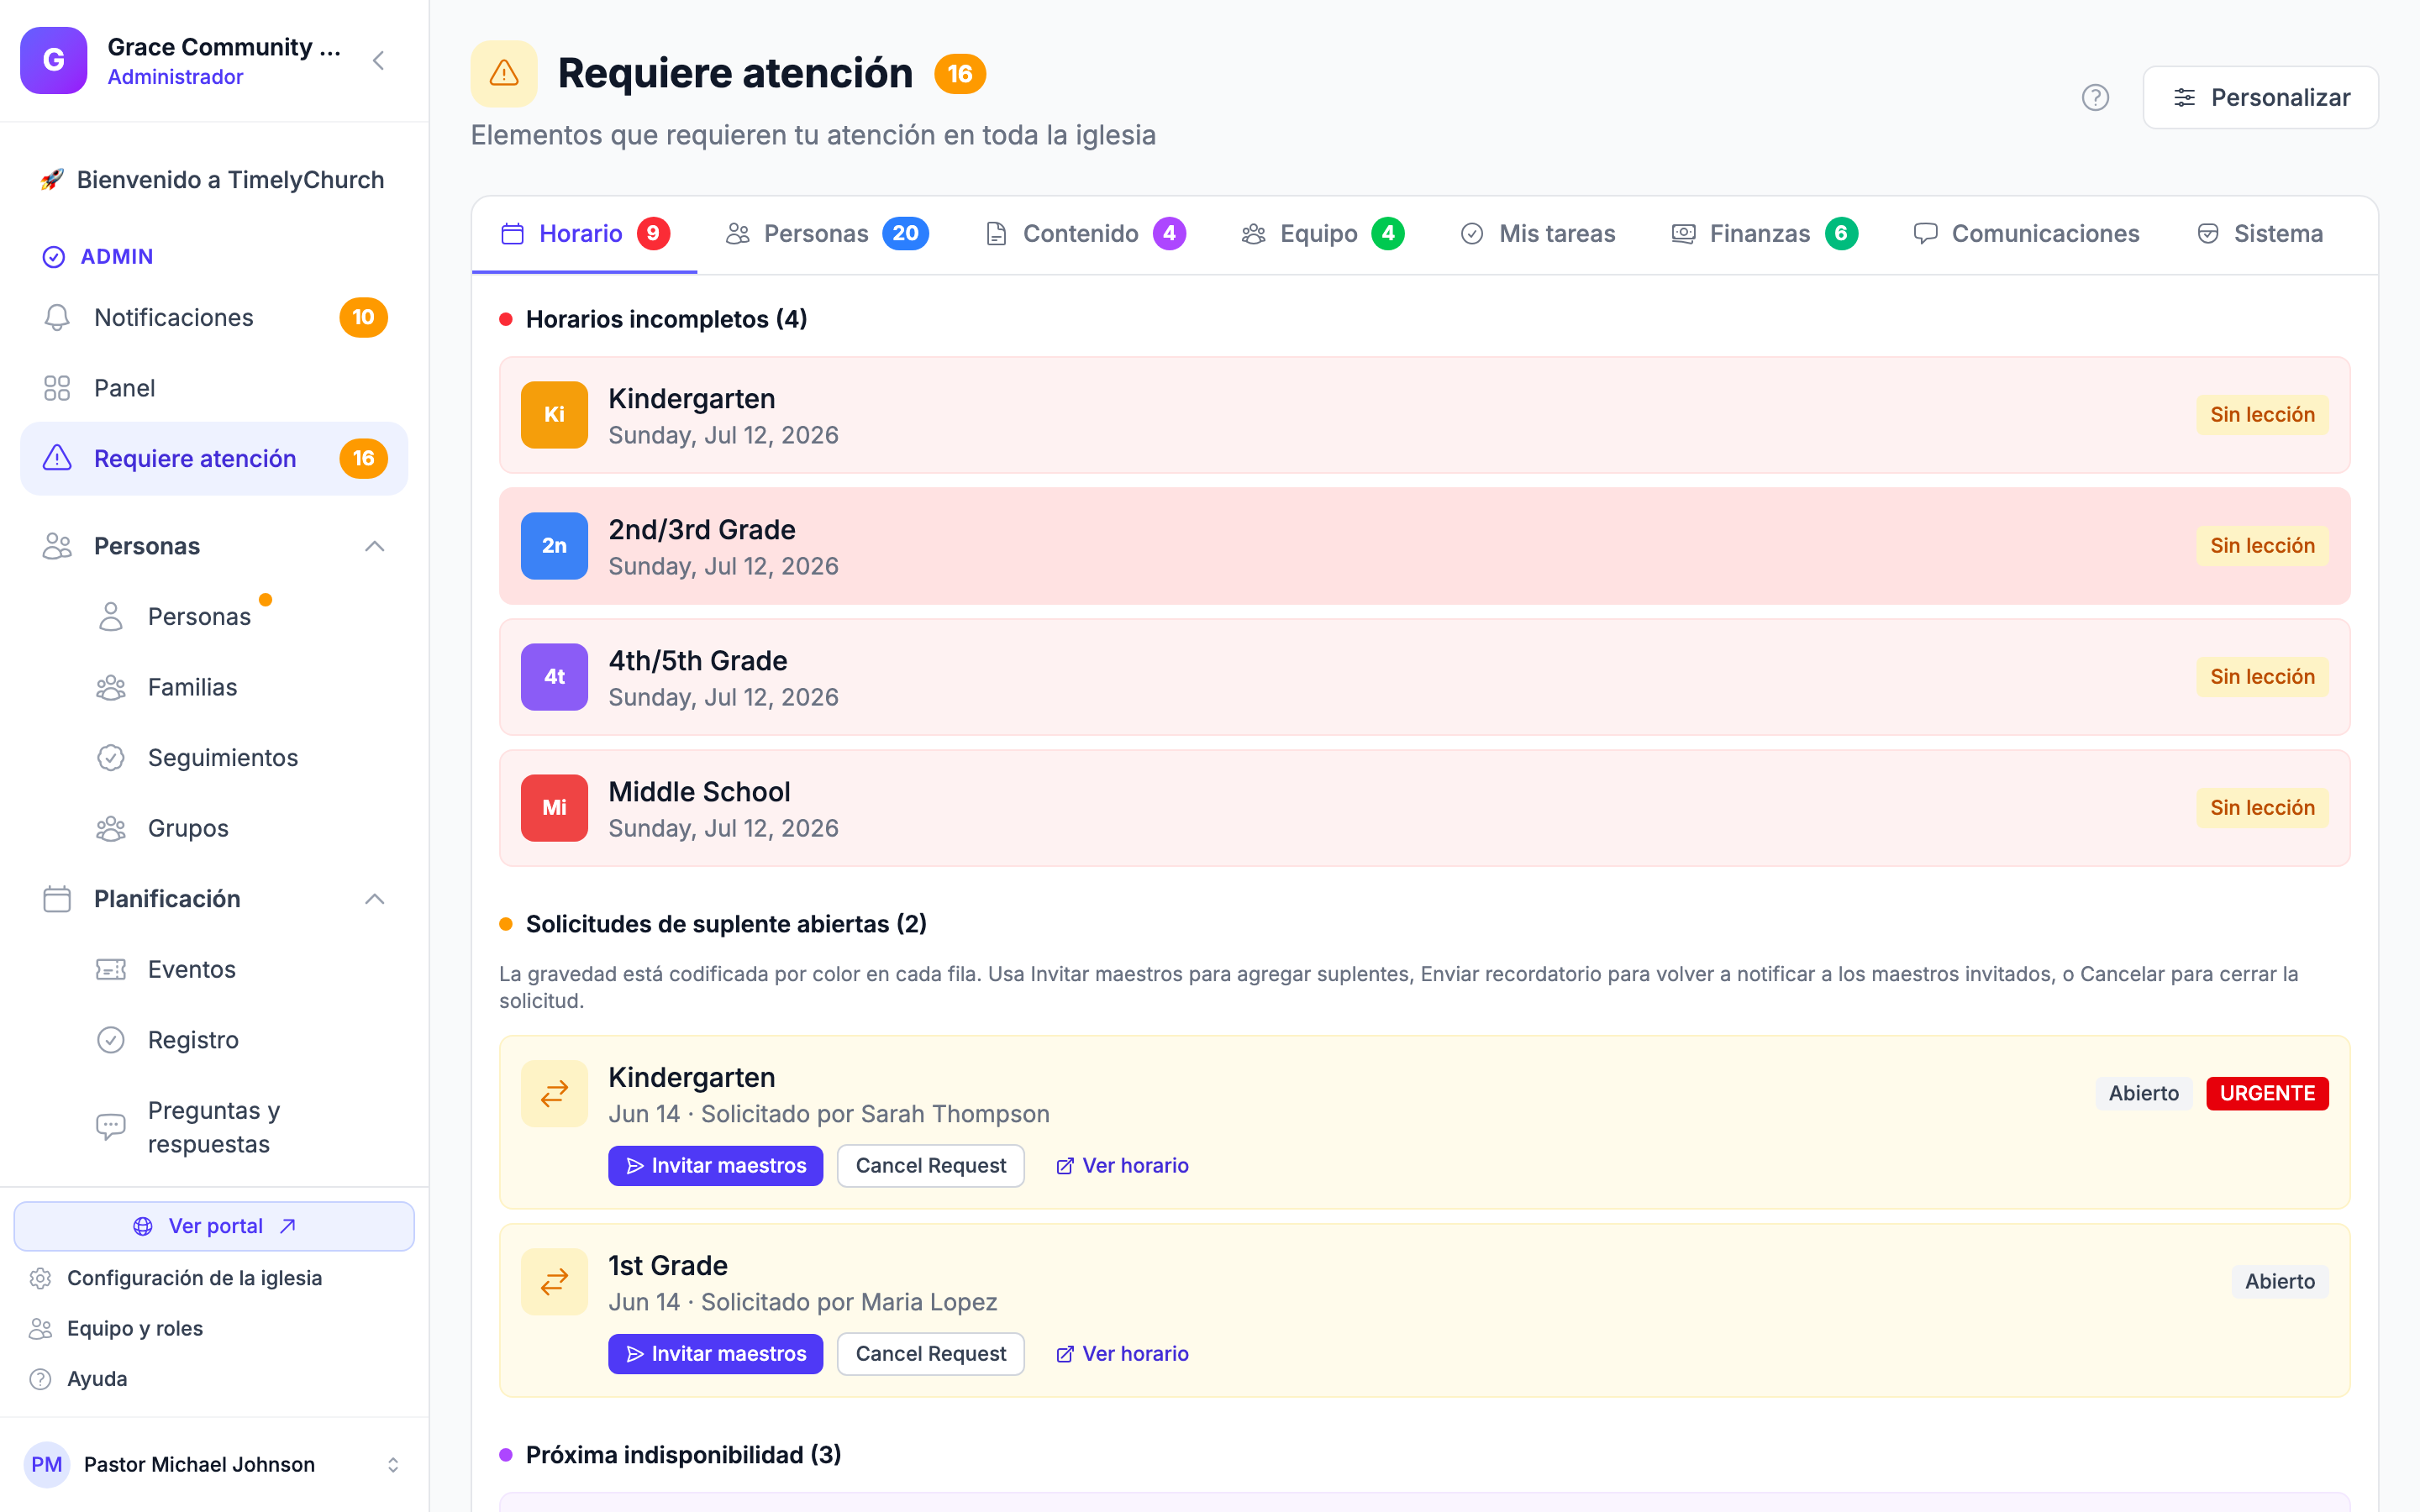
Task: Click the Panel grid icon
Action: [57, 388]
